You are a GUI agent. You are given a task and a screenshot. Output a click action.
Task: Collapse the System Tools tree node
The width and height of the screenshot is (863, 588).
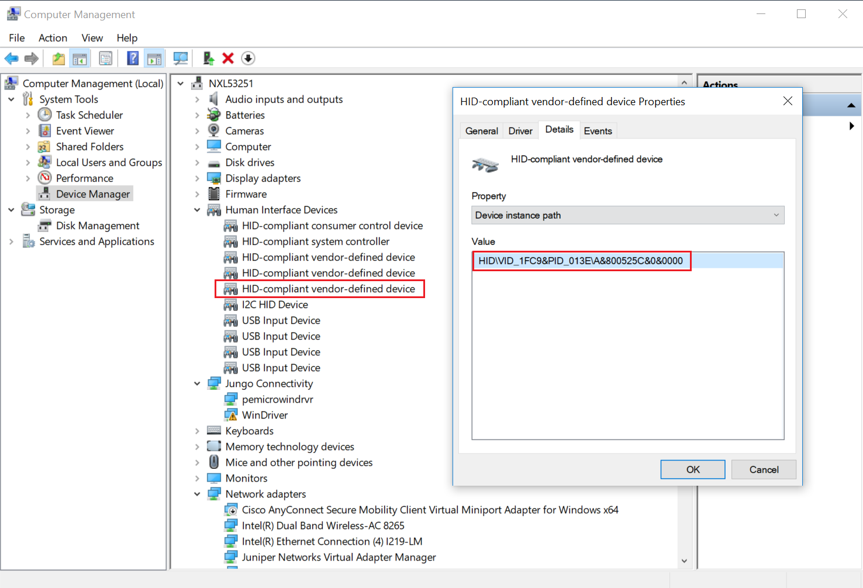tap(11, 99)
